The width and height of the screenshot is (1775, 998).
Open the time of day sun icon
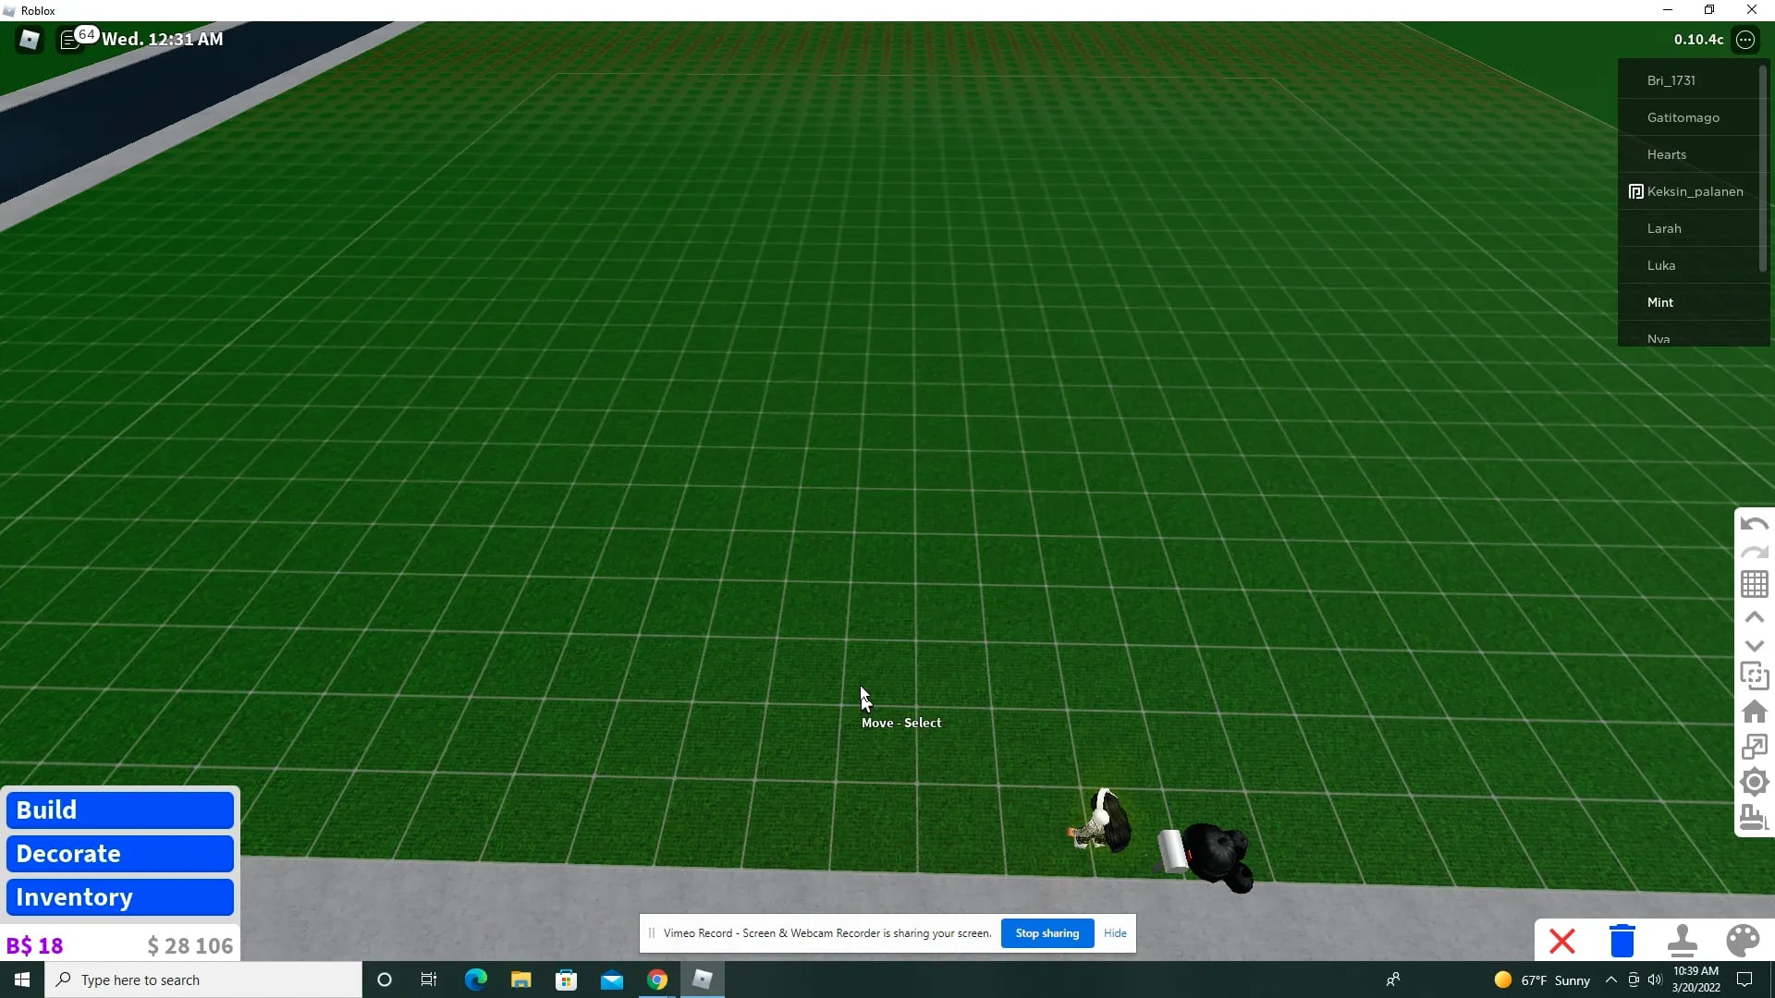pos(1754,783)
